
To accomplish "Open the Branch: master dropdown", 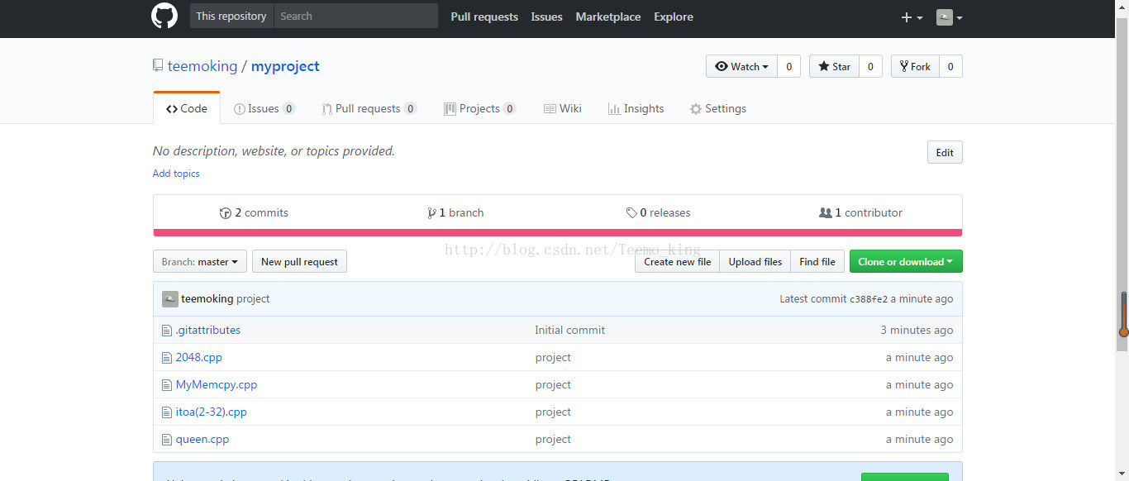I will coord(200,262).
